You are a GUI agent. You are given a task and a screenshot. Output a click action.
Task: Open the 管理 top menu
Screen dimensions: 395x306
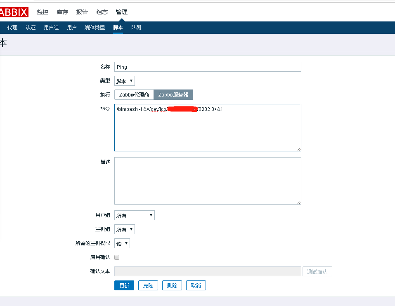click(x=122, y=12)
